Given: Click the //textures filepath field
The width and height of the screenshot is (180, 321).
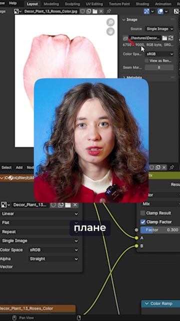Looking at the screenshot, I should click(144, 38).
